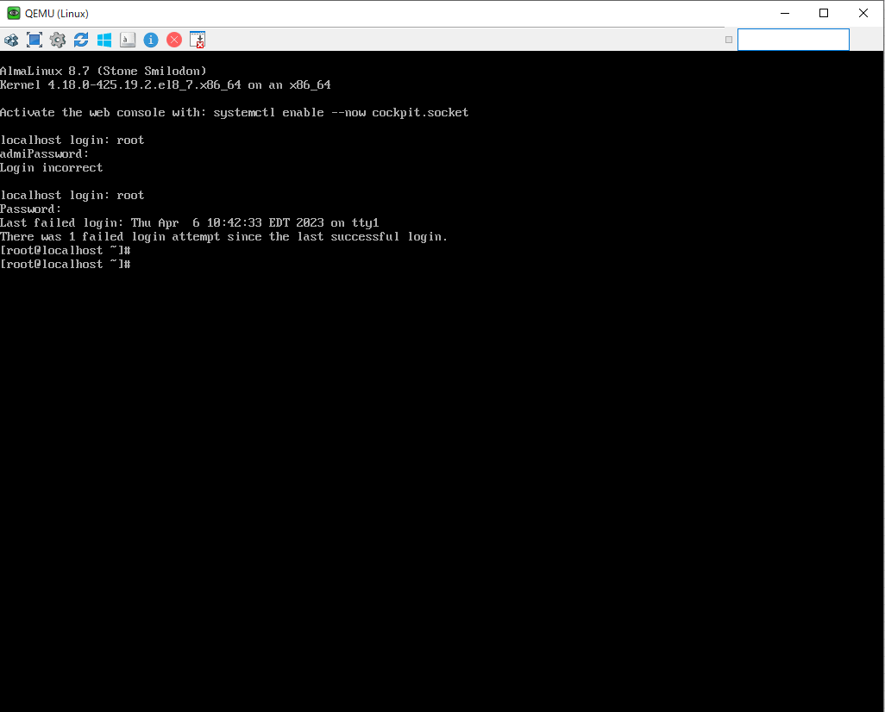Click the window icon with red X badge
This screenshot has height=712, width=885.
click(198, 40)
